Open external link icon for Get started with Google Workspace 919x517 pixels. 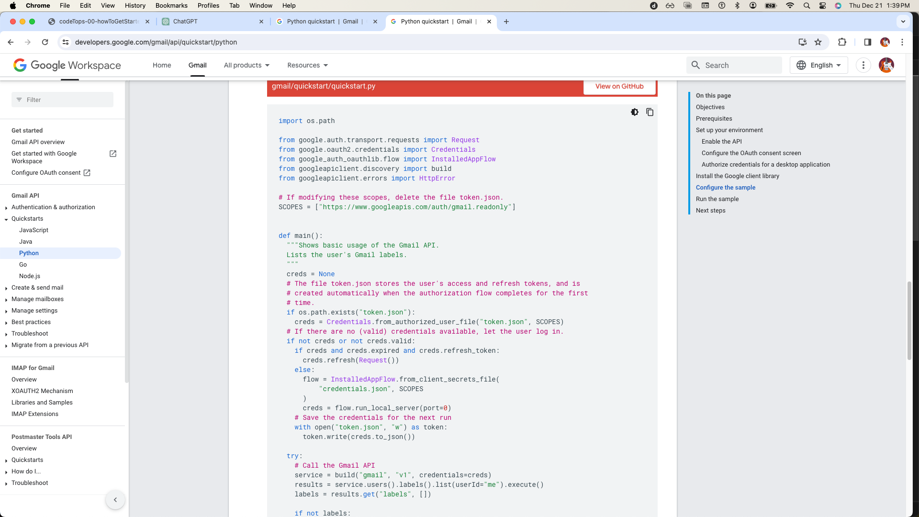pos(113,154)
